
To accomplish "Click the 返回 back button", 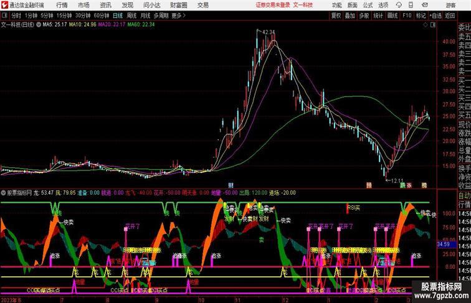I will pyautogui.click(x=450, y=16).
